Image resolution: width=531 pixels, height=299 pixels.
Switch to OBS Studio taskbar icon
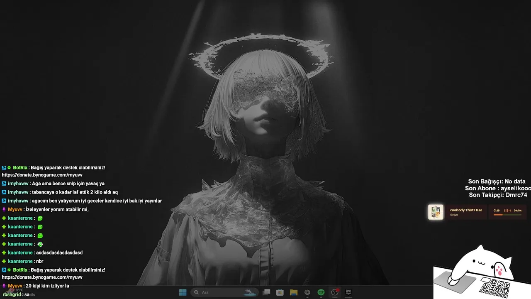(x=335, y=292)
